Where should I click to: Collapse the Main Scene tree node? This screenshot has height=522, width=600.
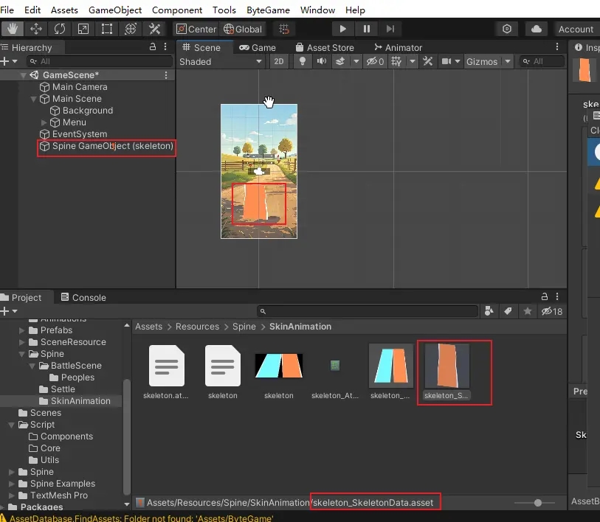[34, 99]
